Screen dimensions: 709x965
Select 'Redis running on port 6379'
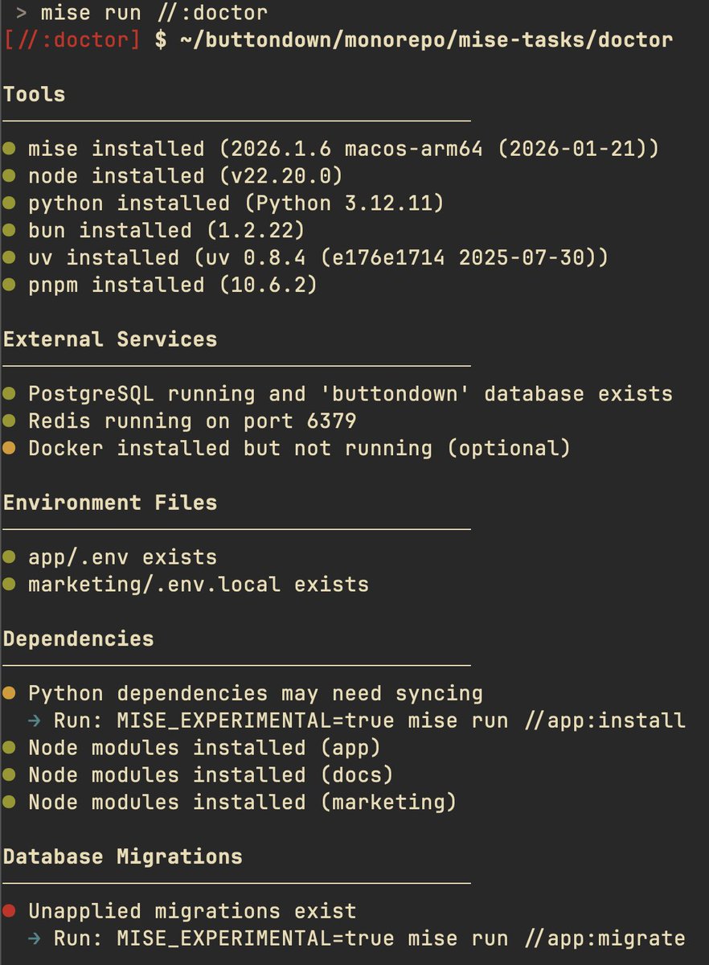(192, 421)
